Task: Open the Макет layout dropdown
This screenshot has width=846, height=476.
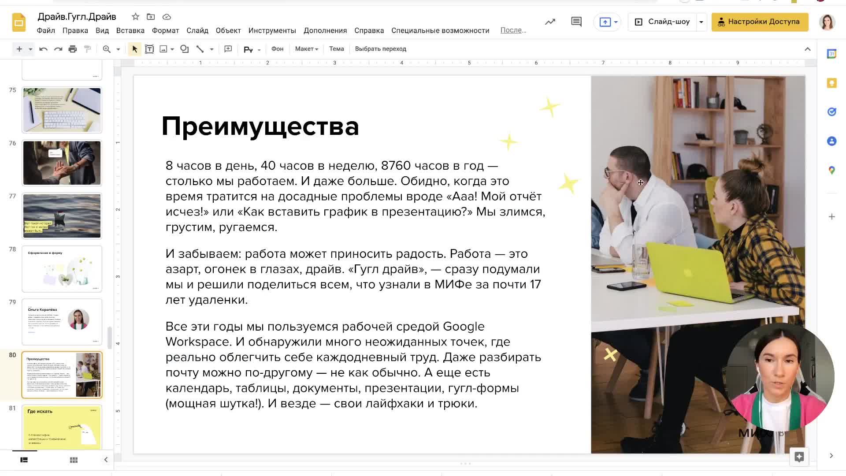Action: (x=307, y=49)
